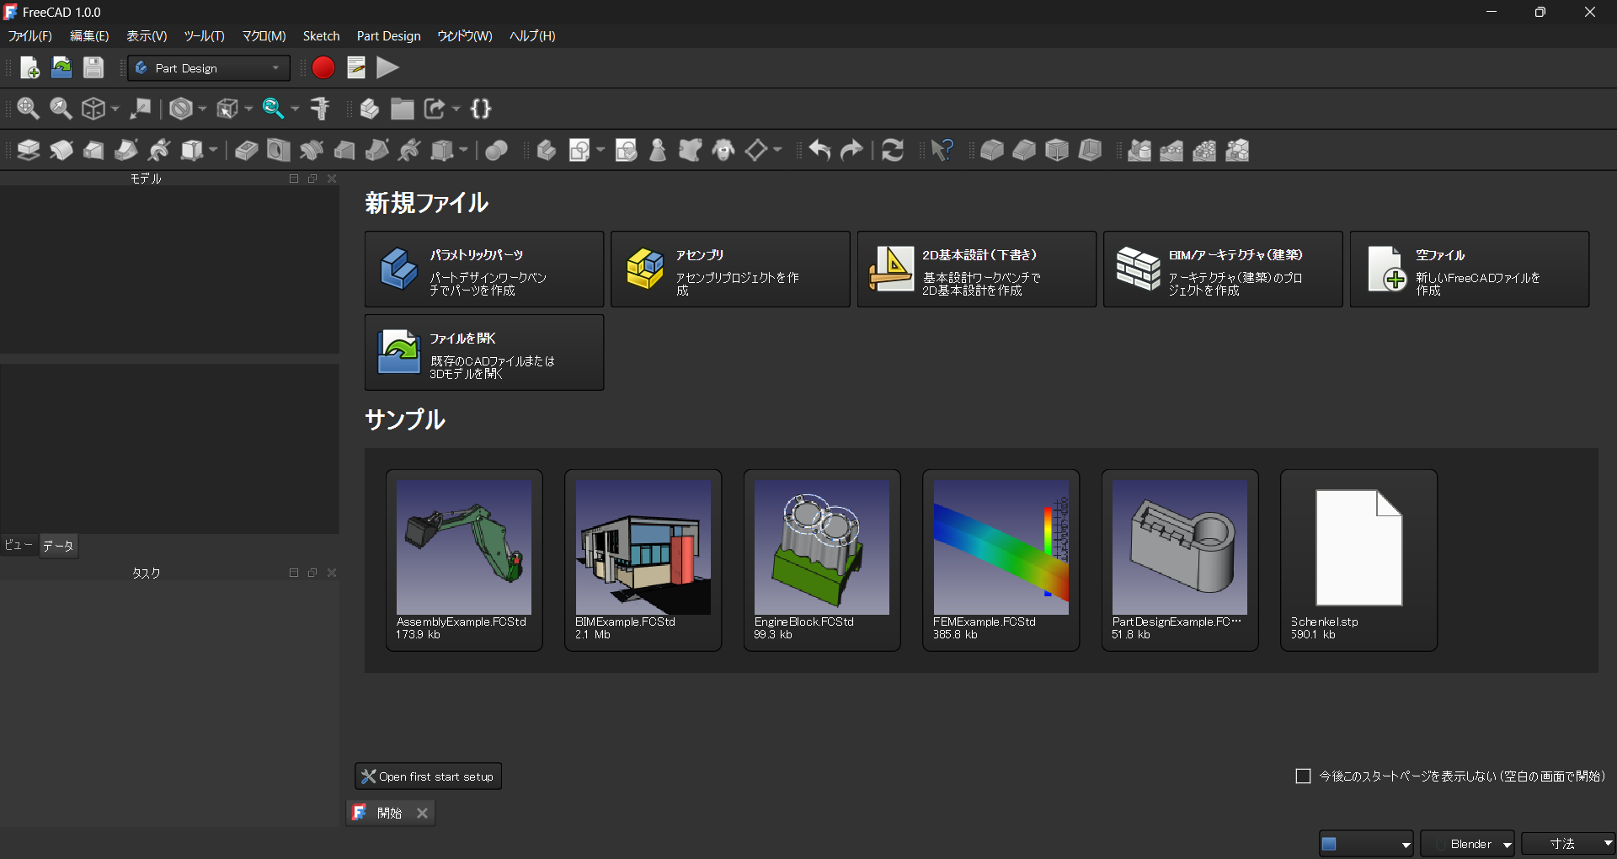The width and height of the screenshot is (1617, 859).
Task: Open the Part Design menu
Action: [388, 35]
